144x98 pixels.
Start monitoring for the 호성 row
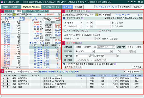coord(8,87)
